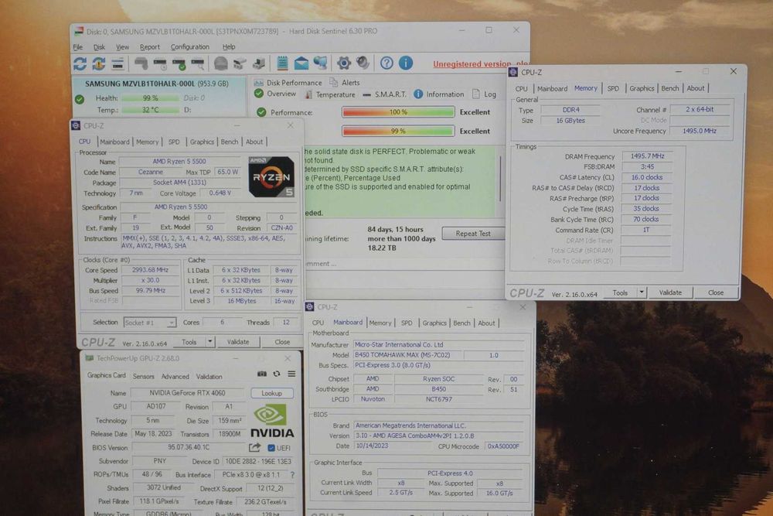Open the Socket #1 selection dropdown
773x516 pixels.
click(150, 323)
